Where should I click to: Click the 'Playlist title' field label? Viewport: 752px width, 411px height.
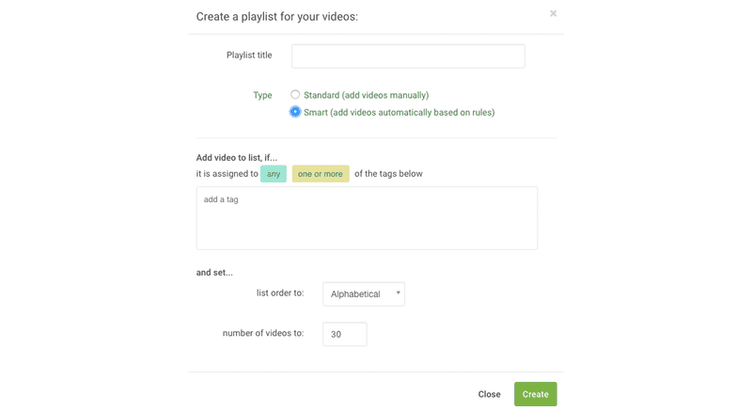pyautogui.click(x=249, y=55)
